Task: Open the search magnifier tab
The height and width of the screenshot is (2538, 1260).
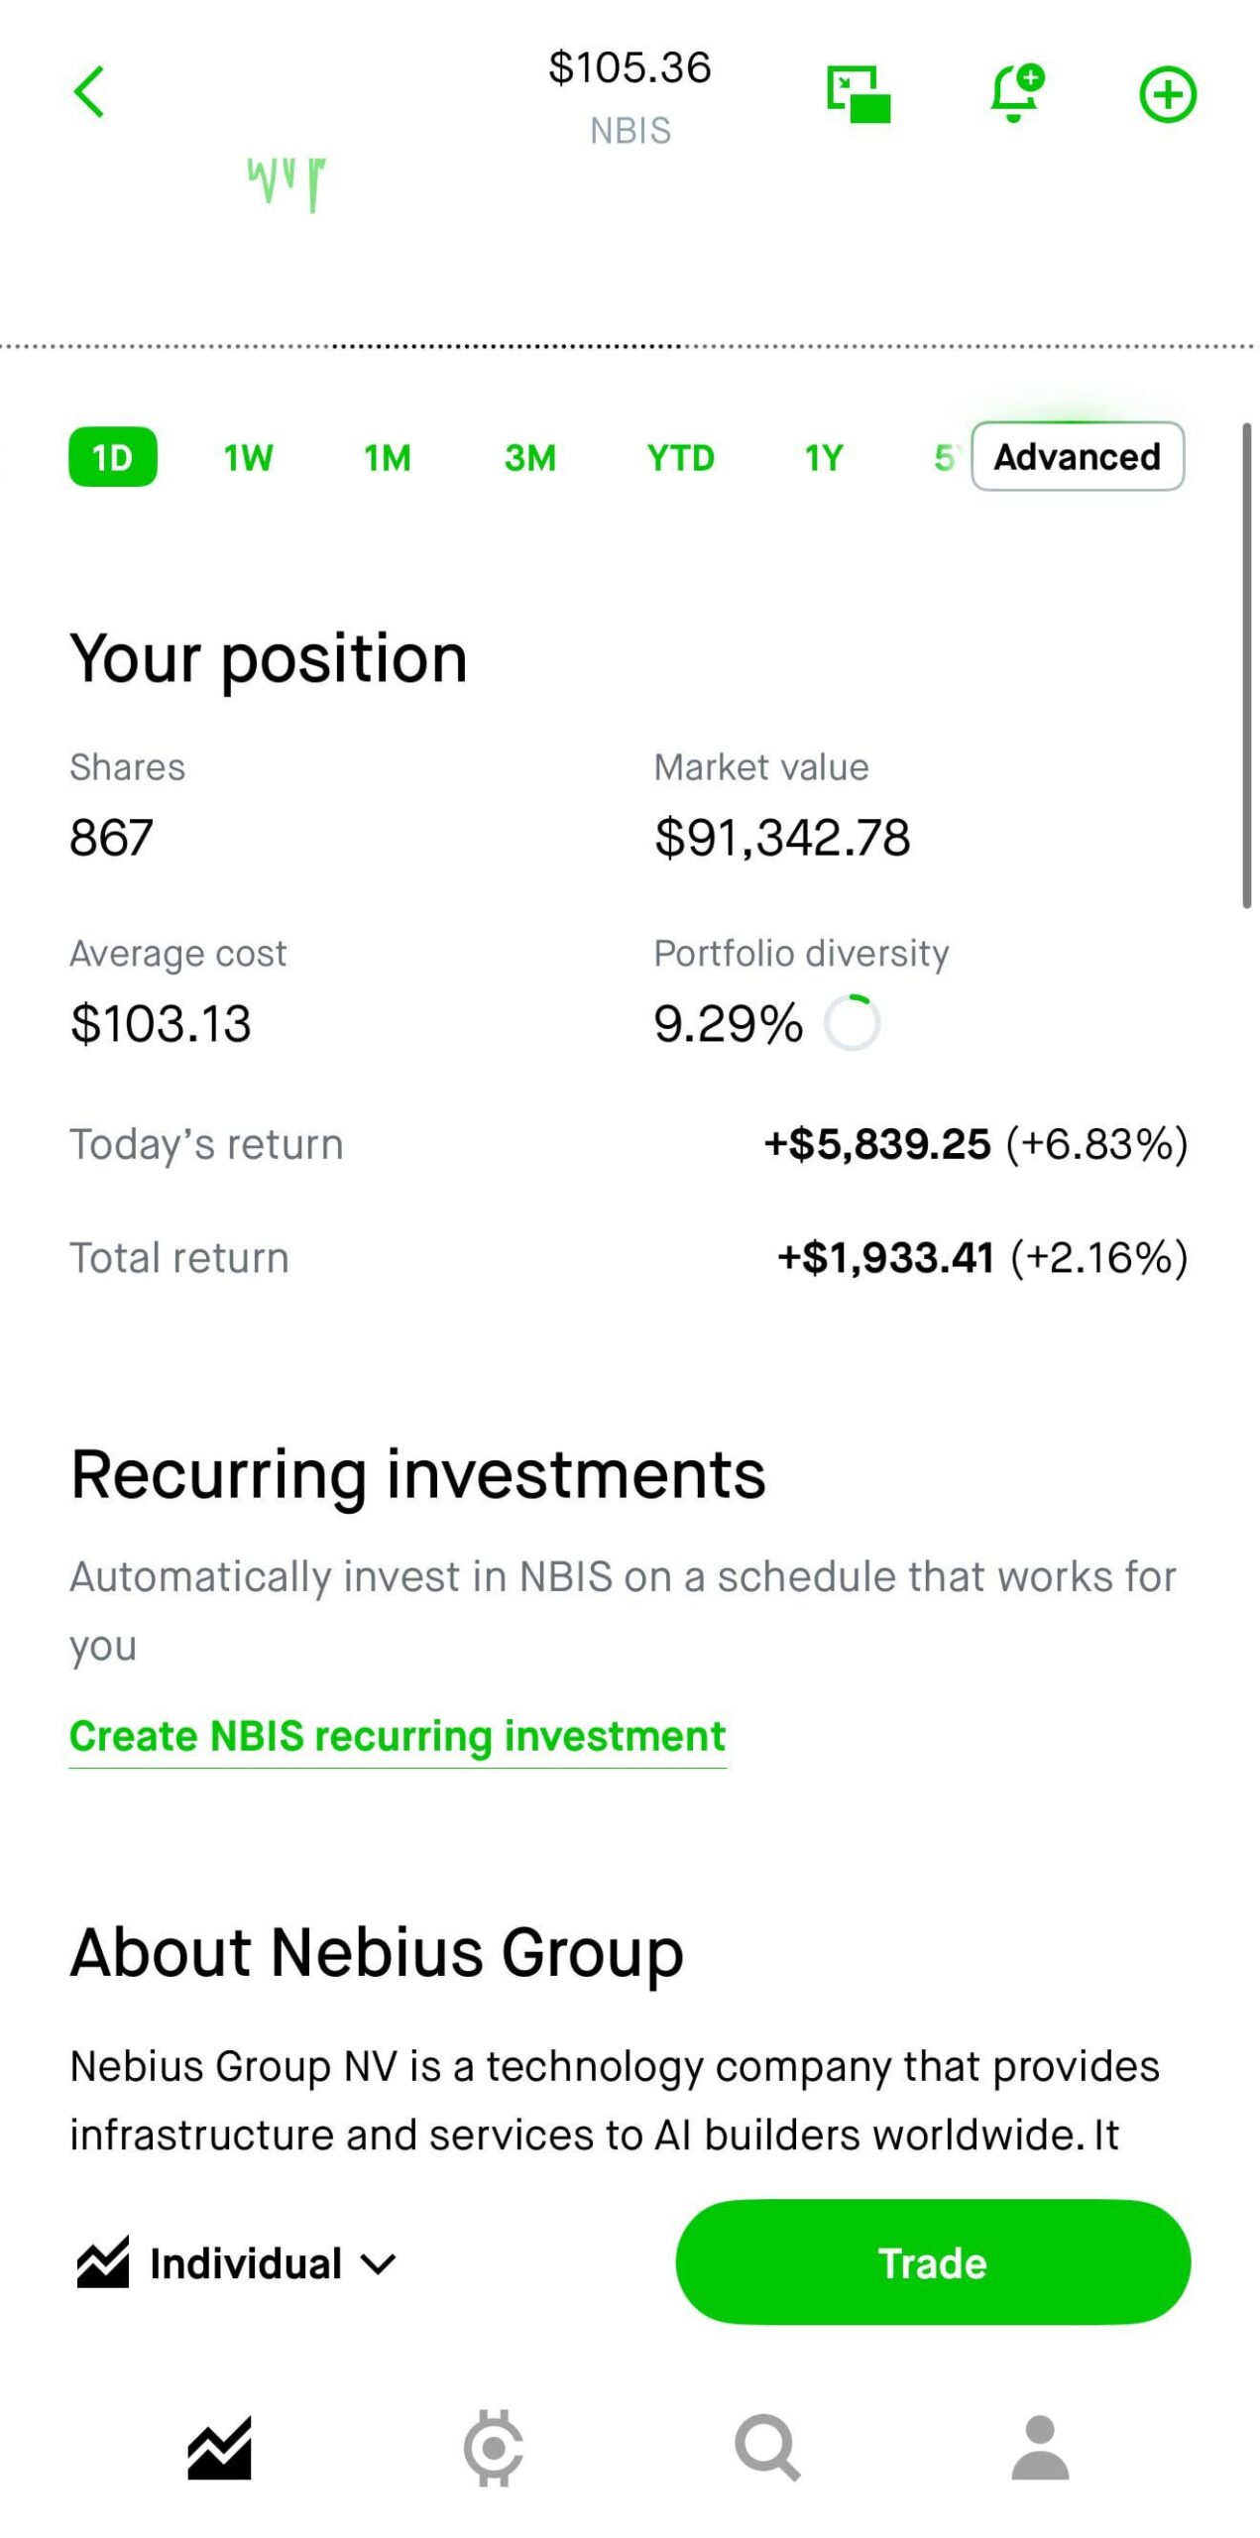Action: pyautogui.click(x=766, y=2448)
